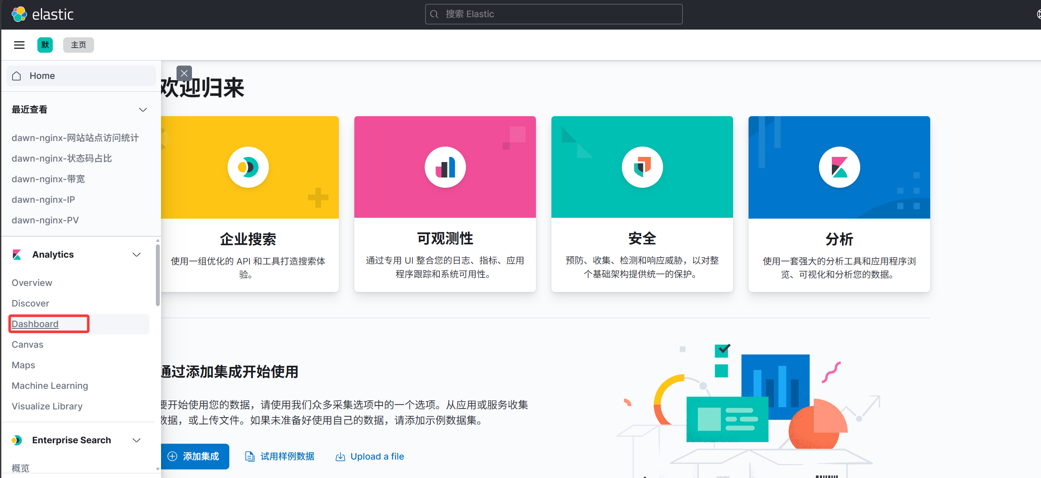Click the magnifier icon in the search bar

click(434, 14)
